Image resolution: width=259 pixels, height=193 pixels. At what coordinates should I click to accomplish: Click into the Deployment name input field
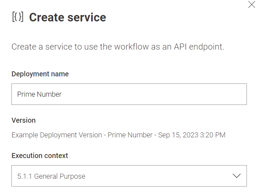pos(129,94)
